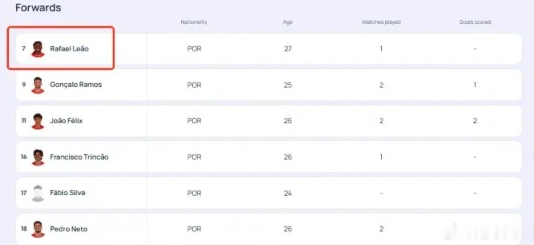This screenshot has height=245, width=534.
Task: Click the Forwards section heading
Action: 38,7
